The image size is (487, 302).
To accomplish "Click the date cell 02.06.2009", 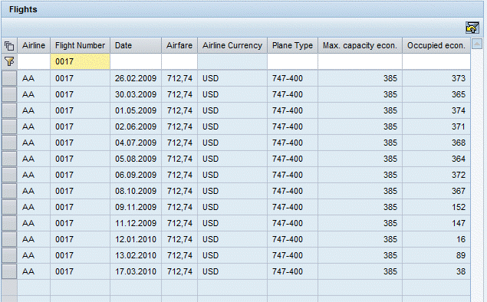I will point(136,126).
